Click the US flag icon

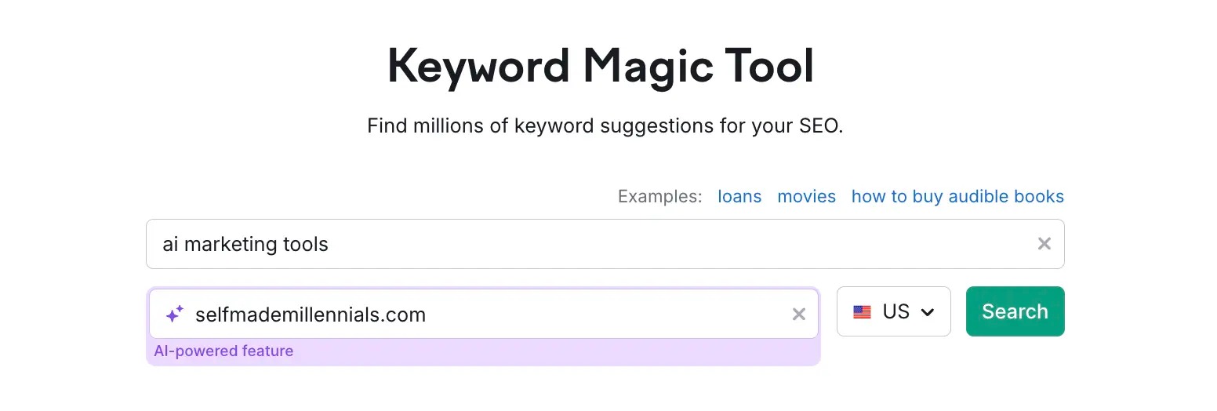(862, 312)
